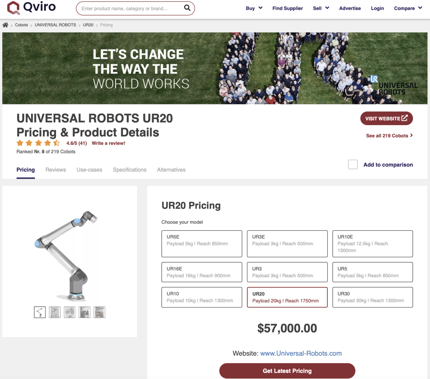This screenshot has width=430, height=379.
Task: Select first robot thumbnail image
Action: point(40,312)
